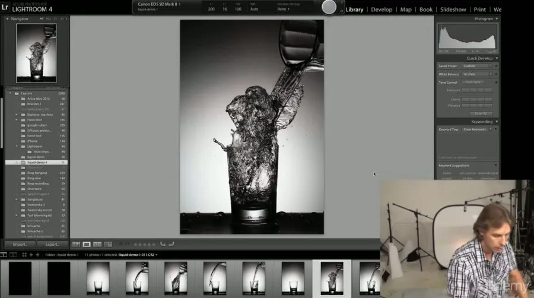
Task: Rotate photo clockwise with toolbar arrow
Action: [171, 244]
